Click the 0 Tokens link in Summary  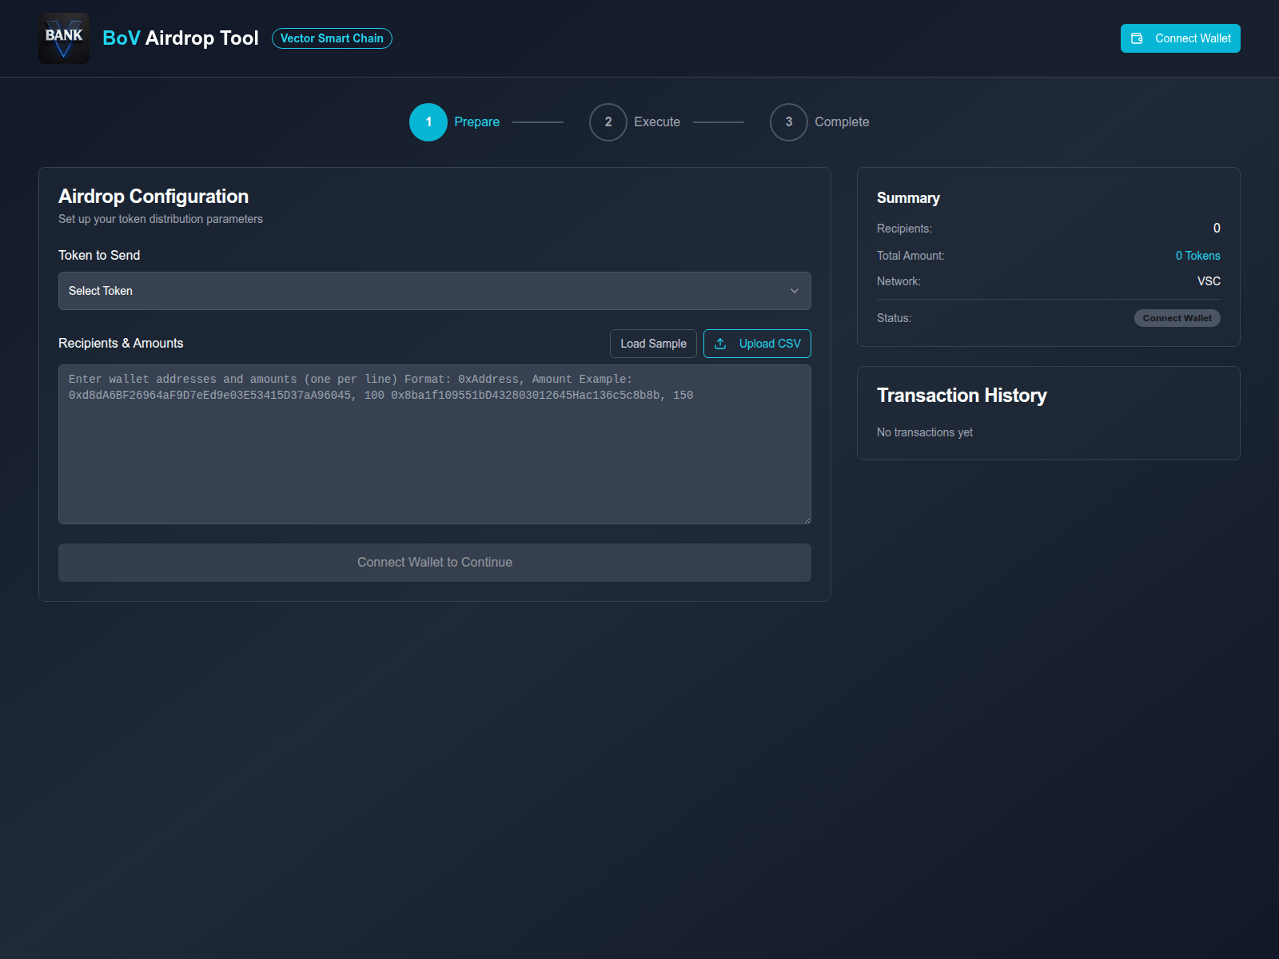click(1197, 255)
